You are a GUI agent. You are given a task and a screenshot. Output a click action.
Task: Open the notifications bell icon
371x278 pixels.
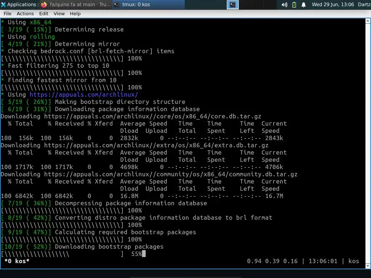(304, 4)
